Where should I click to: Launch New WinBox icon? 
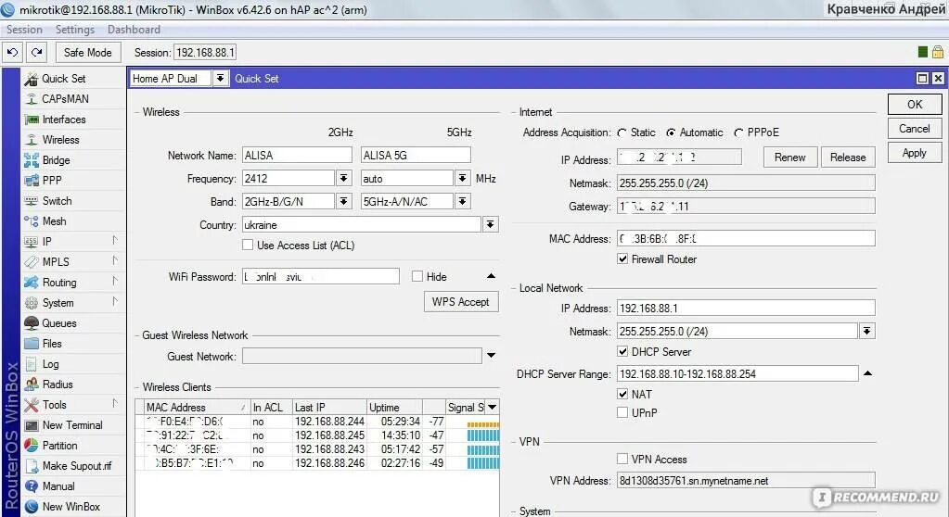coord(31,507)
